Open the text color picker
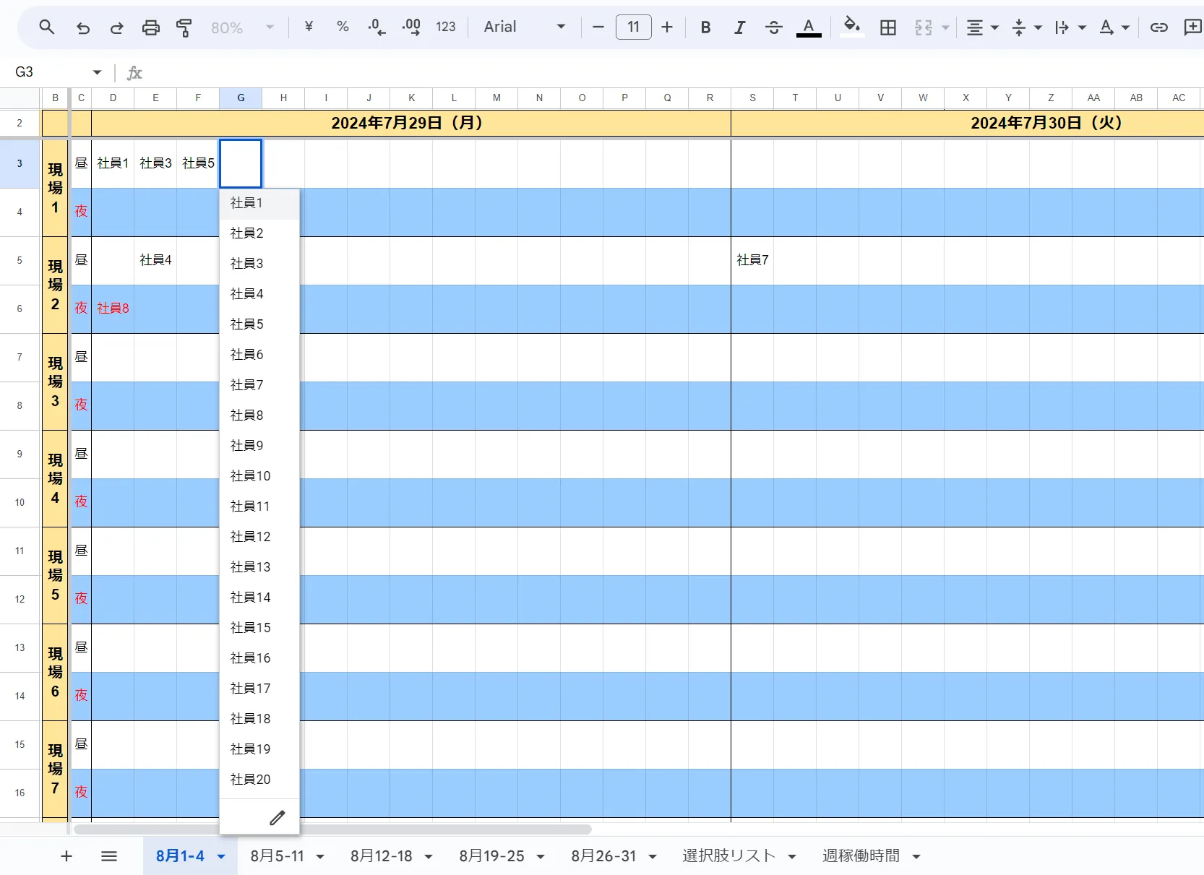The height and width of the screenshot is (875, 1204). point(808,27)
